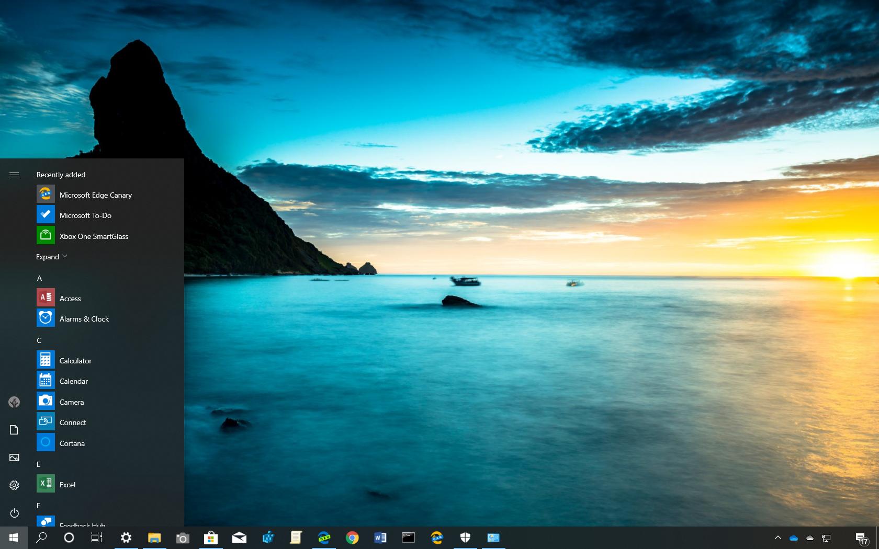Open the Start menu
Screen dimensions: 879x549
[13, 537]
